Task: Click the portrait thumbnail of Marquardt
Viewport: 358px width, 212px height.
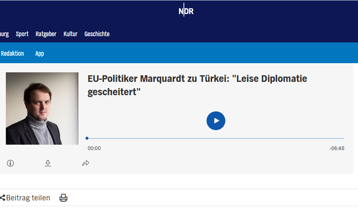Action: [42, 108]
